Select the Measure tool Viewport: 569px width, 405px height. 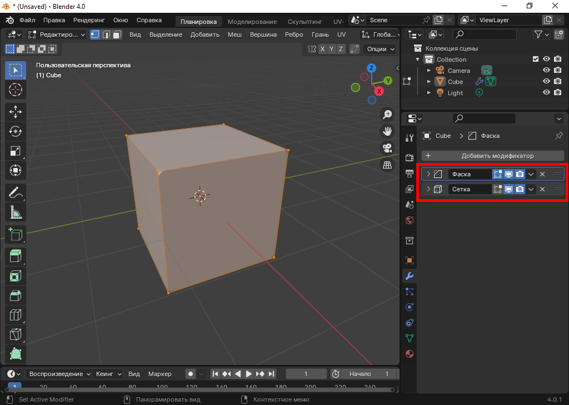pos(16,212)
